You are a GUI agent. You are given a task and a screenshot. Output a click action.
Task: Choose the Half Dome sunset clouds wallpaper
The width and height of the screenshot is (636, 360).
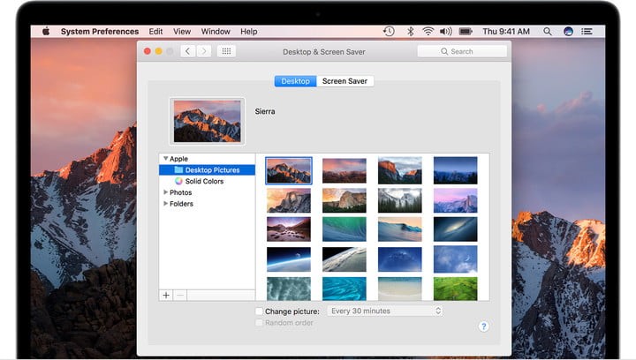click(289, 200)
